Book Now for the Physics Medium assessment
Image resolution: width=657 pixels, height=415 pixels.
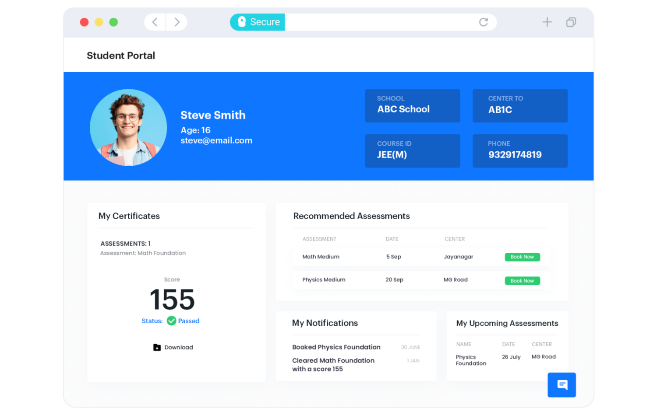[522, 280]
